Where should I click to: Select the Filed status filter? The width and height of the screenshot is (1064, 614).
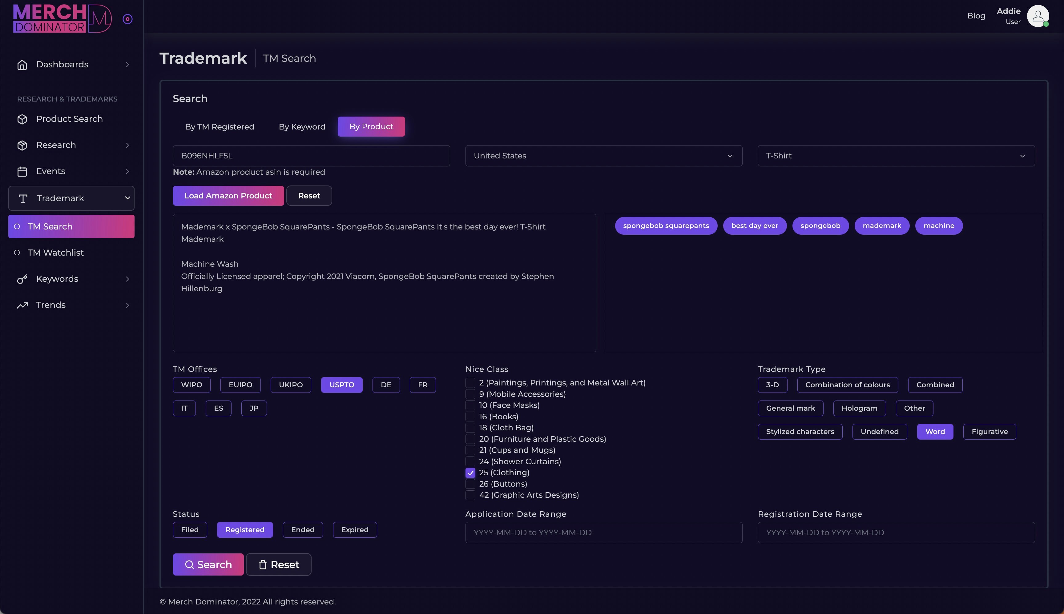190,530
